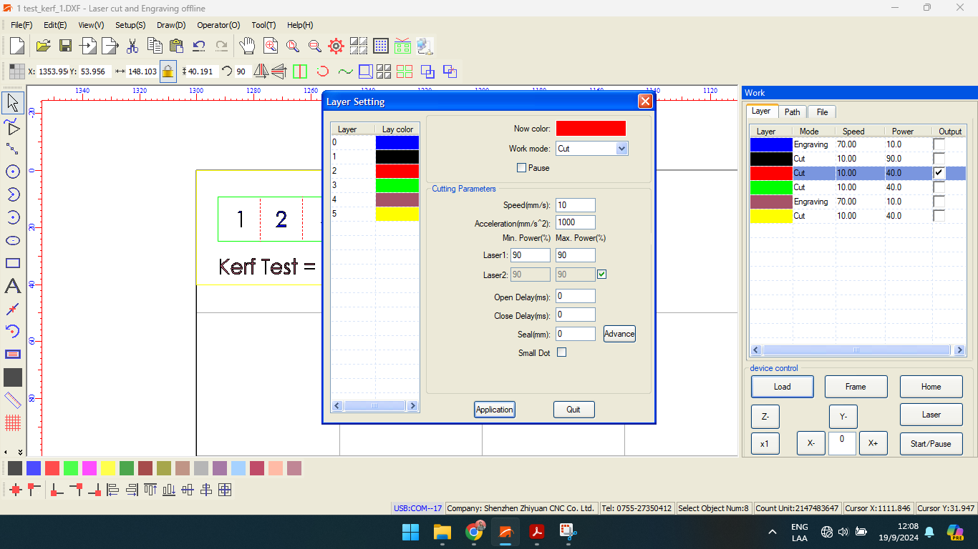
Task: Select the hand Pan tool
Action: [x=247, y=46]
